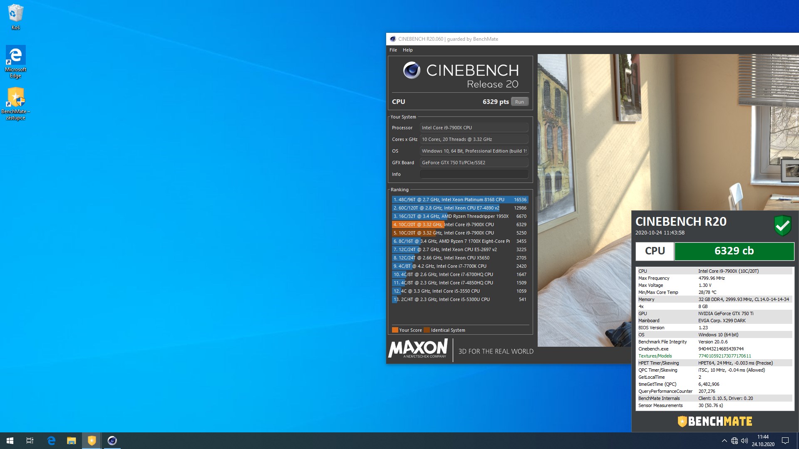Open BenchMate desktop shortcut
Screen dimensions: 799x449
[x=15, y=104]
